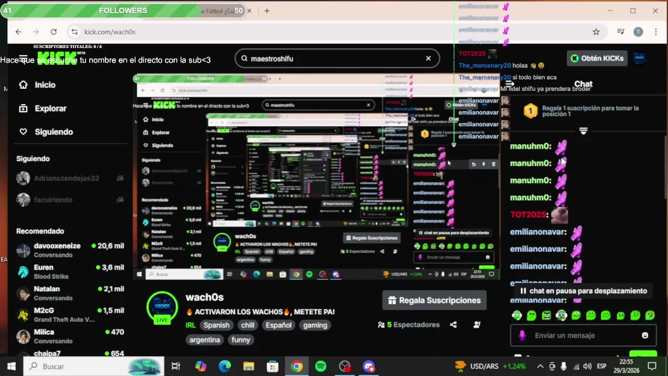Open followed channel Adrianozendejas32
668x376 pixels.
[70, 178]
